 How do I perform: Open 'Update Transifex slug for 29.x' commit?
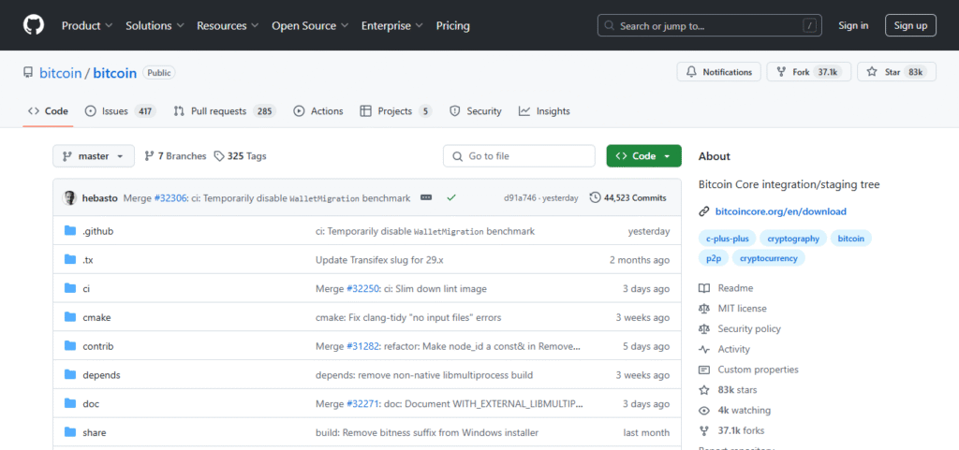tap(379, 259)
